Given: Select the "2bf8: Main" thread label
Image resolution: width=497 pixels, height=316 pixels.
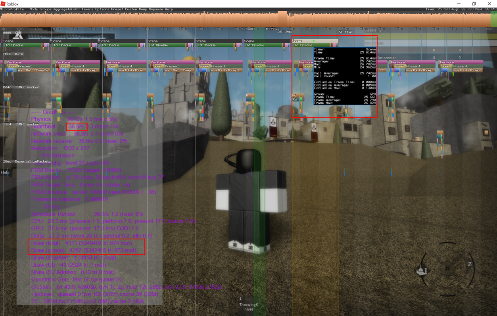Looking at the screenshot, I should 13,54.
